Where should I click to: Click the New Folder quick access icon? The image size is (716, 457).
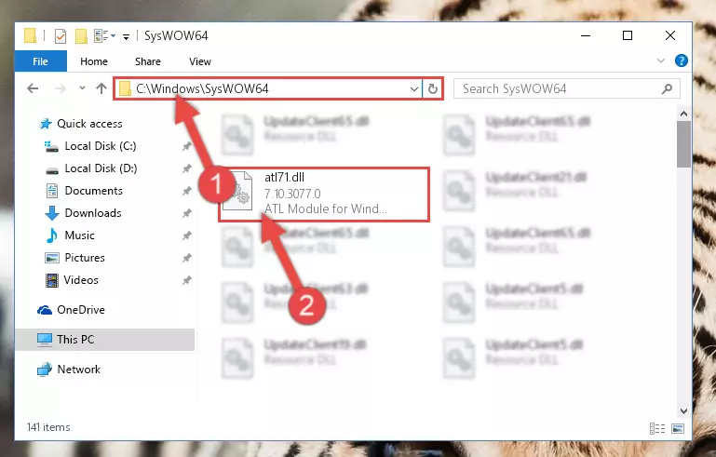(81, 35)
